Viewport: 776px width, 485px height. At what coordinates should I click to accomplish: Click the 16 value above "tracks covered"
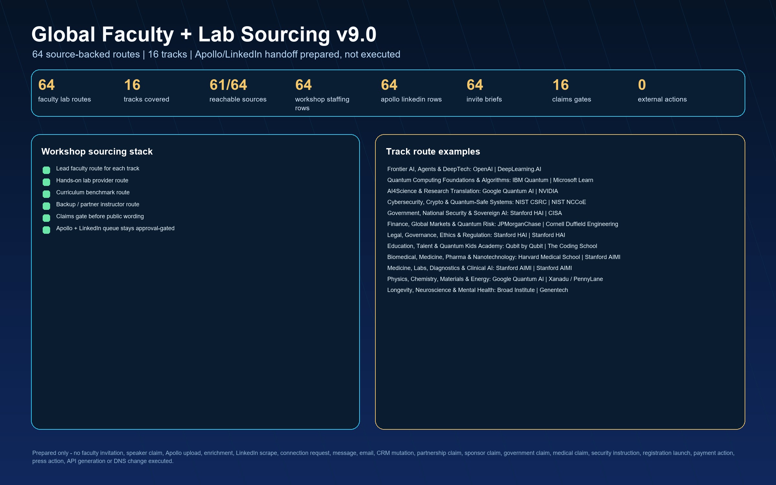click(x=132, y=85)
